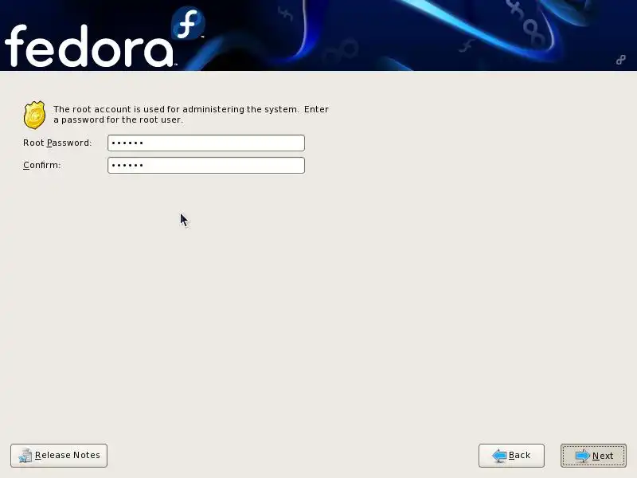
Task: Click the Fedora logo in the banner
Action: pyautogui.click(x=104, y=38)
